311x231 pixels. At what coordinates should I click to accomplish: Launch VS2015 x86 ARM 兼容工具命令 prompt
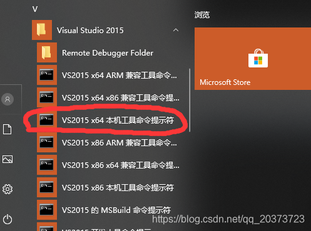(x=108, y=142)
